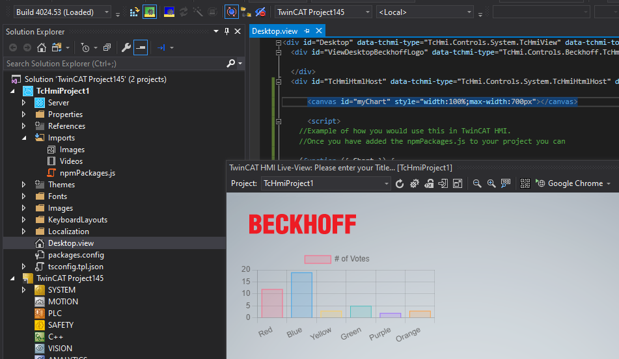Select Videos under Imports
This screenshot has width=619, height=359.
71,161
